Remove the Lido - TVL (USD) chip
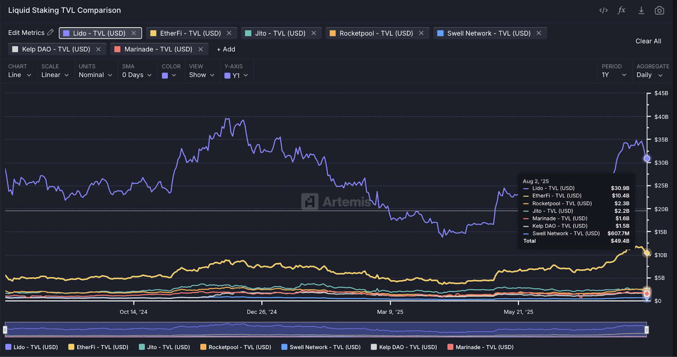The height and width of the screenshot is (357, 677). (134, 33)
